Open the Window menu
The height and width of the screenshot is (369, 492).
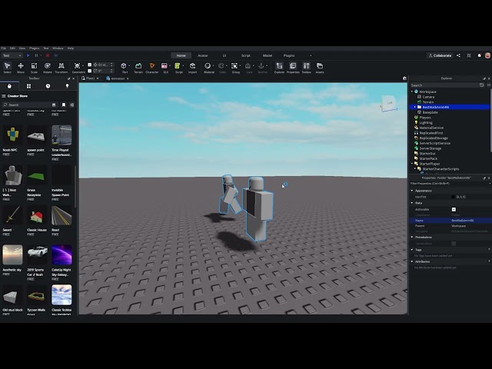click(x=58, y=48)
